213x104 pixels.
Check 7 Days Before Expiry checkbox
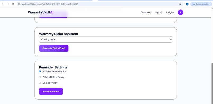tap(40, 77)
